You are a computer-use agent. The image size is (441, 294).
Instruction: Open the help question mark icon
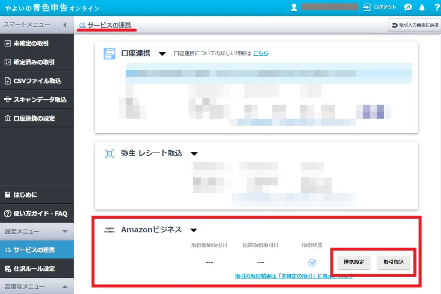tap(437, 8)
